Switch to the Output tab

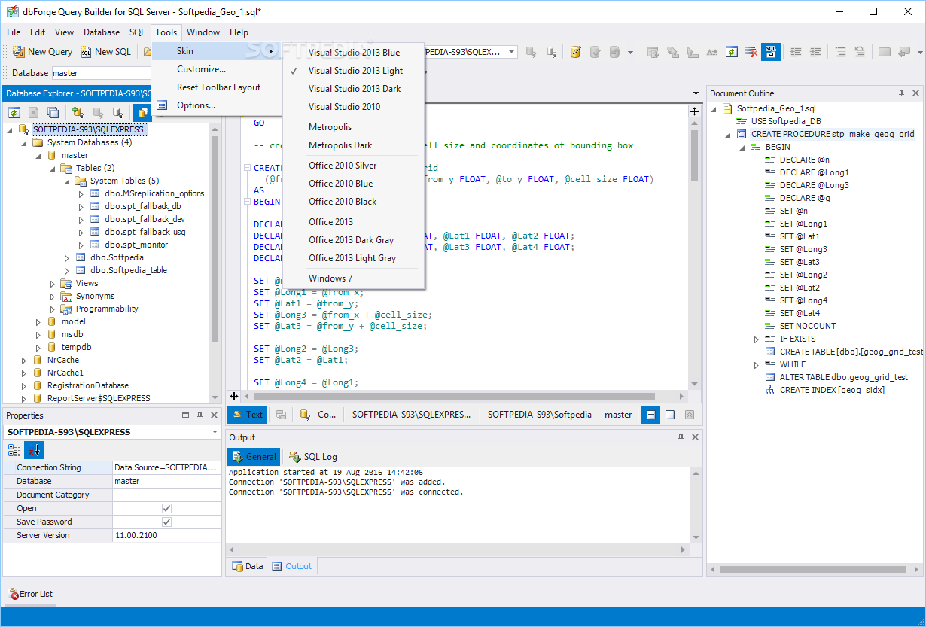pyautogui.click(x=292, y=566)
